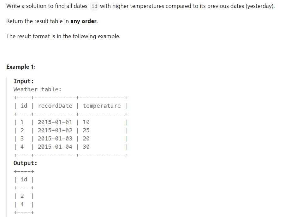
Task: Click the inline code word 'id'
Action: click(x=94, y=6)
